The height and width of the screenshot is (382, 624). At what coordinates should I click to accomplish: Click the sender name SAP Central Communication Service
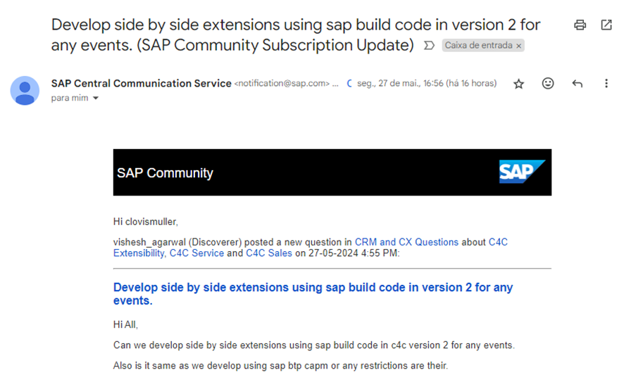(x=142, y=84)
